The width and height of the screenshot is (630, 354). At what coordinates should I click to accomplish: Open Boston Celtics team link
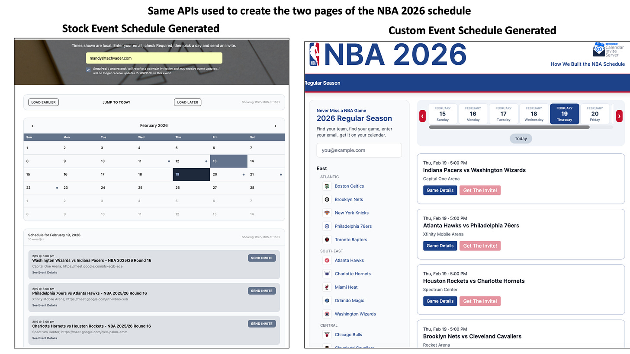pyautogui.click(x=349, y=186)
